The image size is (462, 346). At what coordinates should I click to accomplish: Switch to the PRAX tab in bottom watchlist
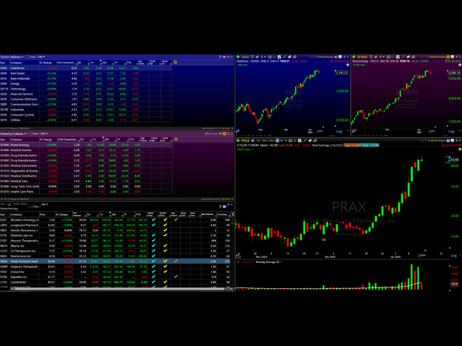coord(24,204)
